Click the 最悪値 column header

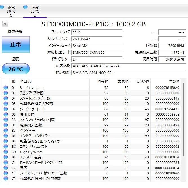[x=120, y=82]
